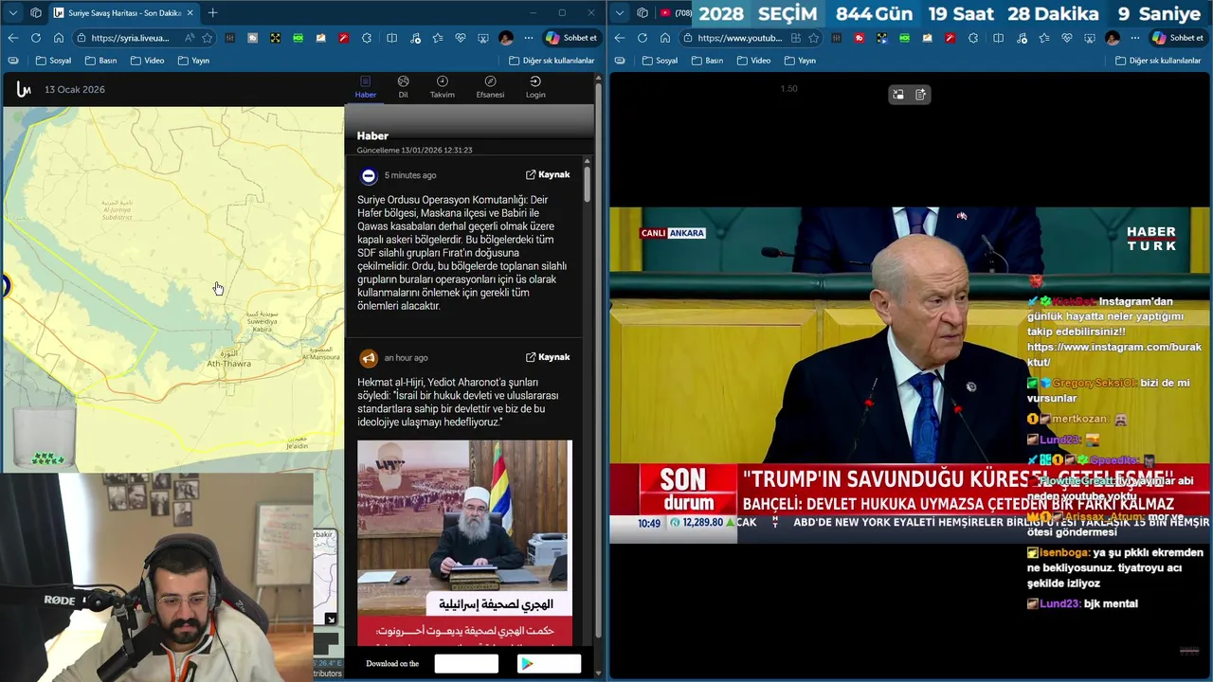Image resolution: width=1213 pixels, height=682 pixels.
Task: Open split screen icon in right browser toolbar
Action: pyautogui.click(x=998, y=38)
